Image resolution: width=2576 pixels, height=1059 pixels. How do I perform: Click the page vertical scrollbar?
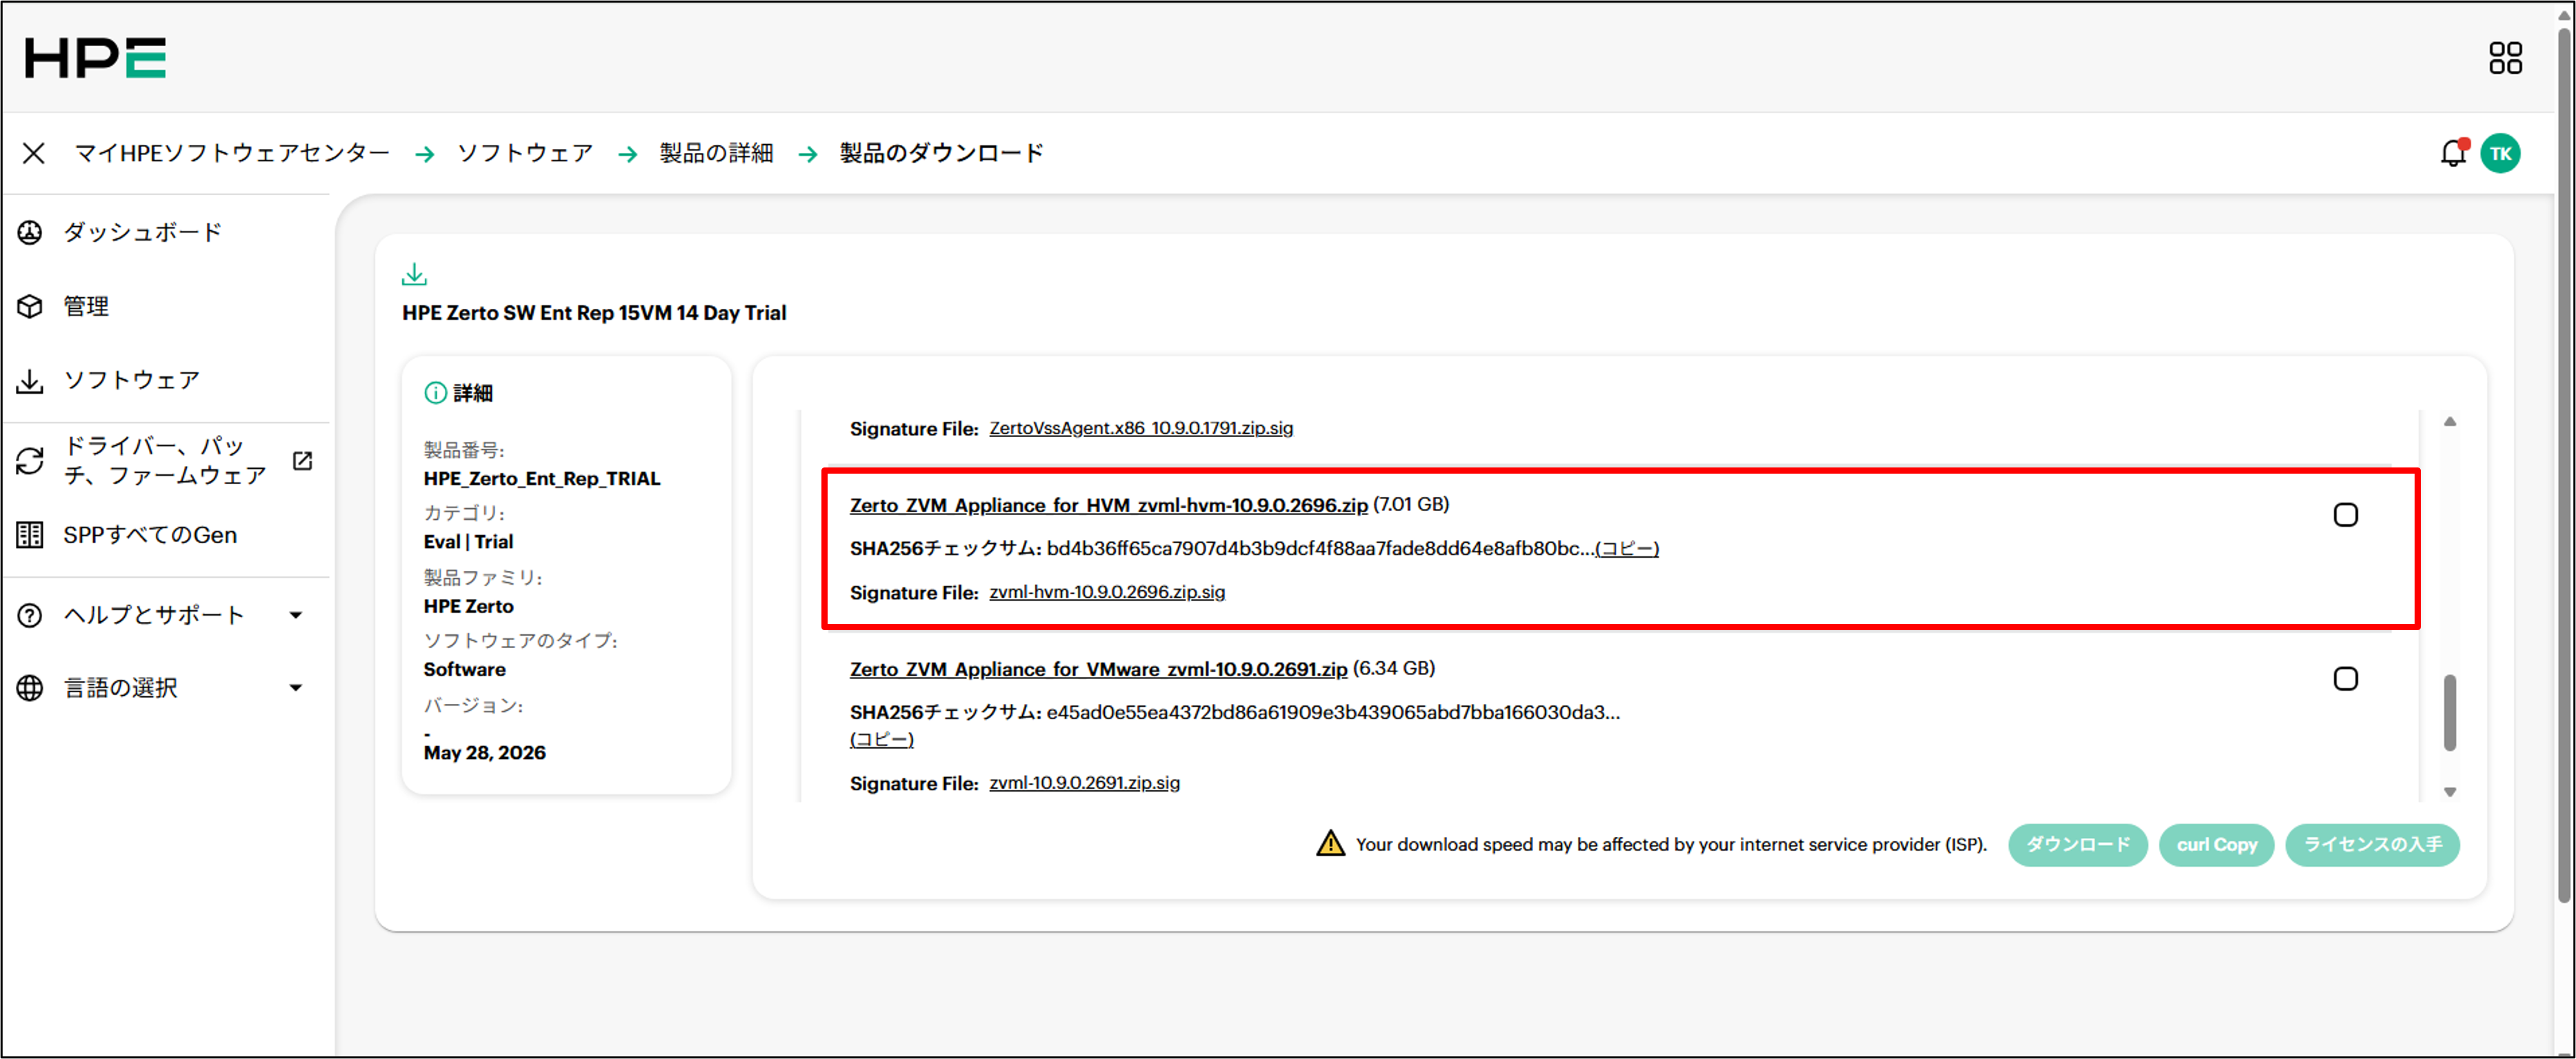click(2563, 465)
